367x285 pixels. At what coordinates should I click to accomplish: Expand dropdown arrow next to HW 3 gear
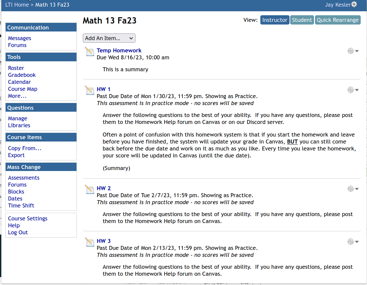(x=357, y=242)
